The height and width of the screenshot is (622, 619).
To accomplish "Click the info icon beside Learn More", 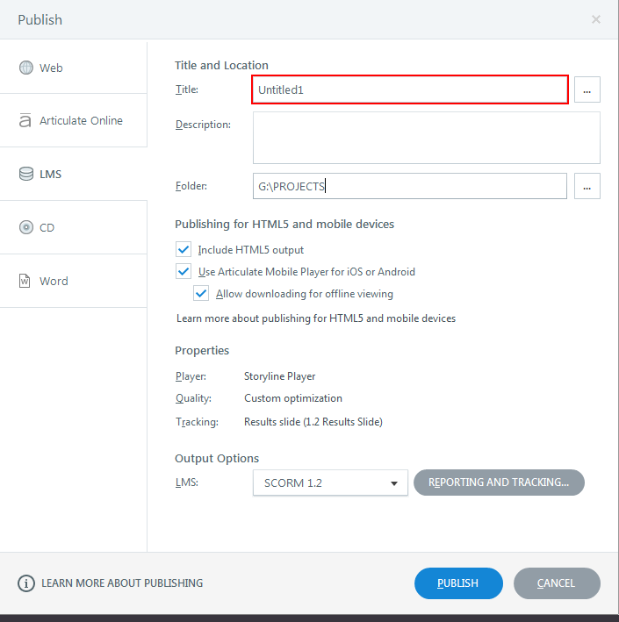I will pos(26,583).
